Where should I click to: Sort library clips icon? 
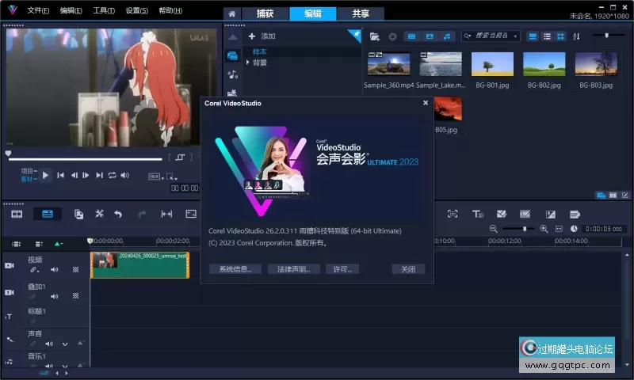tap(577, 36)
